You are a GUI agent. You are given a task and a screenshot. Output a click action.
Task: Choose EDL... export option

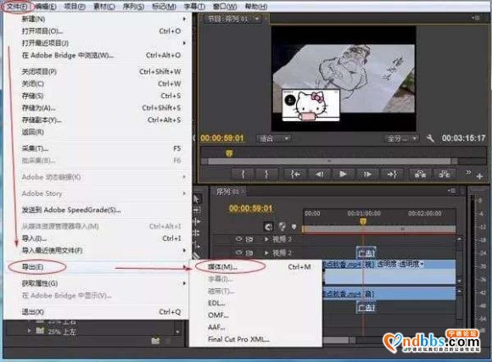[x=255, y=304]
